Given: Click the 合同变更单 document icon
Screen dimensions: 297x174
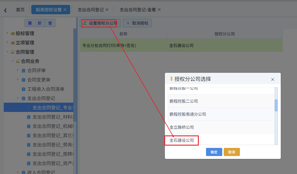Looking at the screenshot, I should 23,80.
